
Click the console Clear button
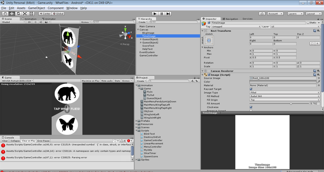click(5, 141)
